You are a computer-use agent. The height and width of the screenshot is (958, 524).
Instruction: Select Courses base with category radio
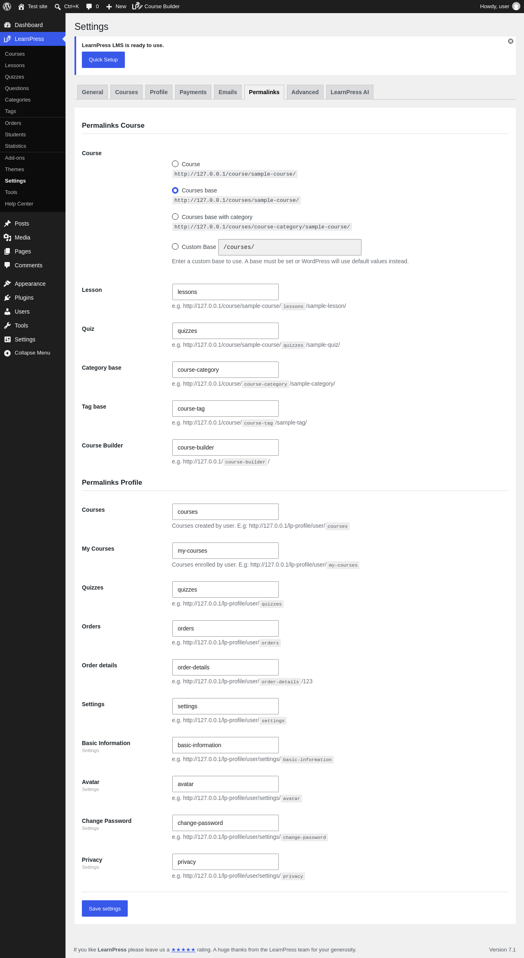click(x=175, y=217)
